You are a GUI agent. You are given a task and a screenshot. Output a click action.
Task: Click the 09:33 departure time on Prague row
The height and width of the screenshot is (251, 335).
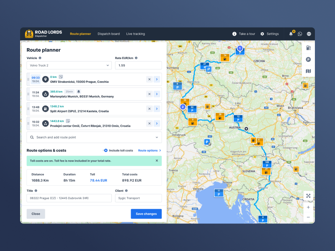point(36,78)
